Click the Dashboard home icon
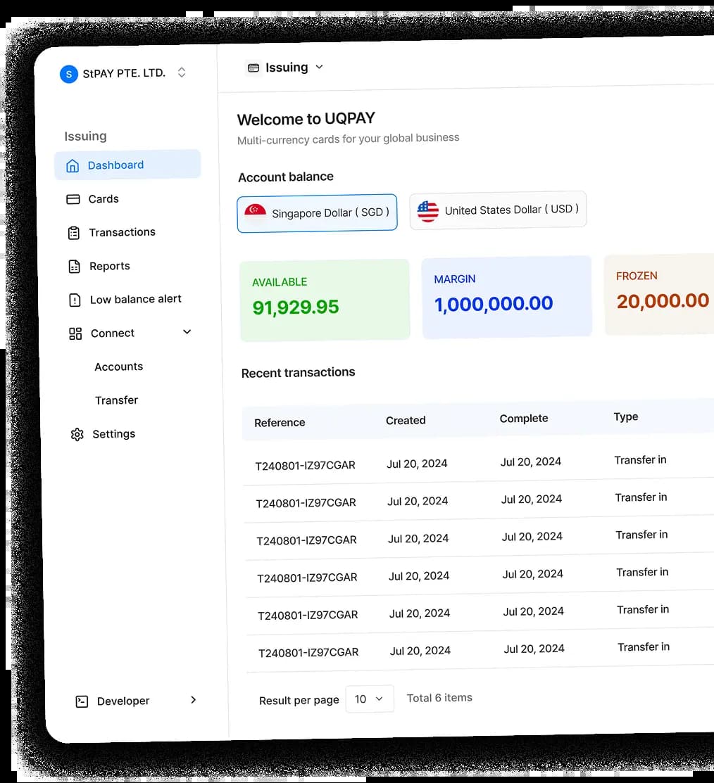The image size is (714, 783). click(72, 166)
